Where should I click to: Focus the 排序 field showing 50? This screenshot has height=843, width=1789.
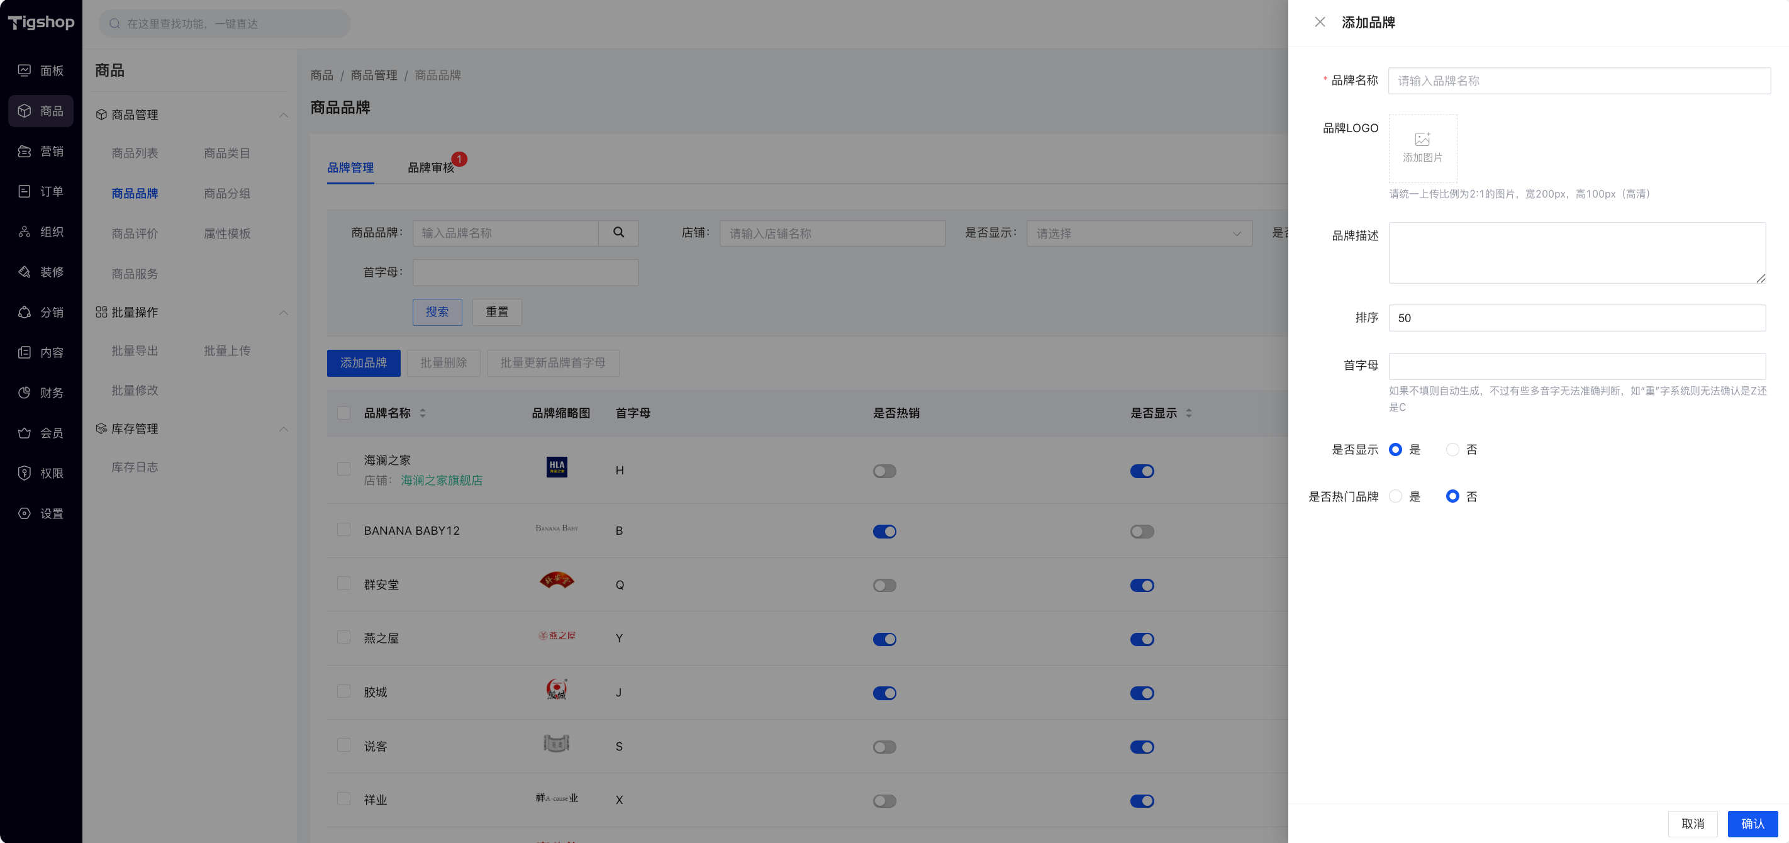pyautogui.click(x=1576, y=317)
